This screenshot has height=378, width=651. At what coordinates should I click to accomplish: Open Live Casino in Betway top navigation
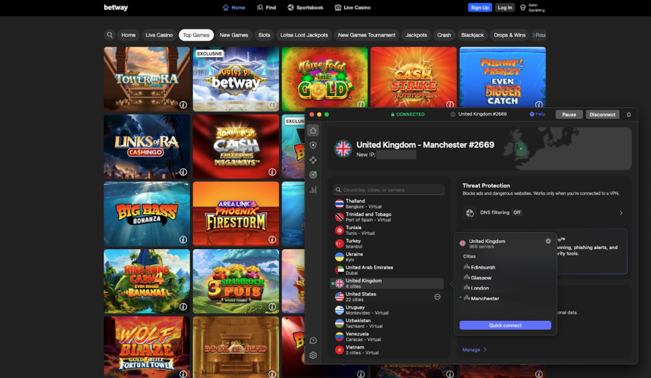(x=352, y=8)
